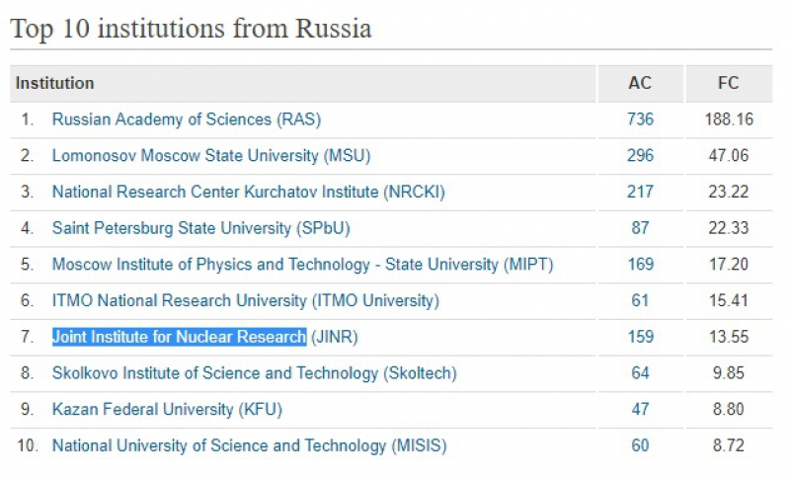Click Skoltech article count 64
The height and width of the screenshot is (480, 790).
[640, 373]
